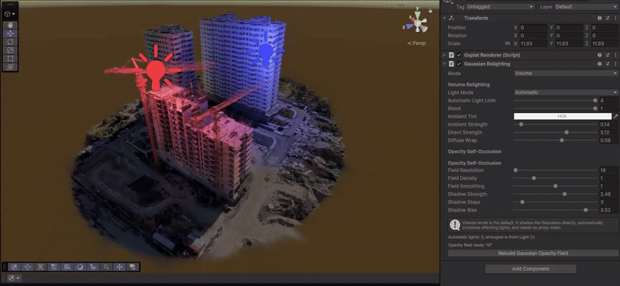620x286 pixels.
Task: Disable the Gaussian Relighting checkbox
Action: pos(459,64)
